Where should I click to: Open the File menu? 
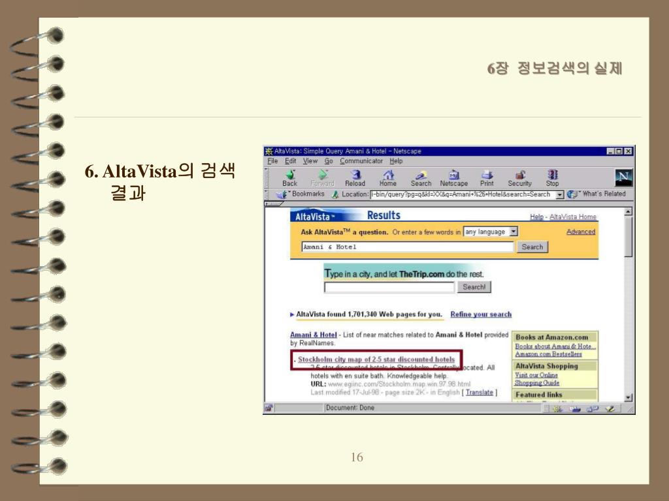click(x=272, y=161)
